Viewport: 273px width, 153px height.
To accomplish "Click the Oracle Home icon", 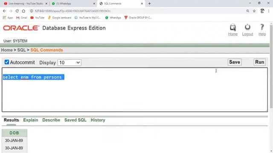I will coord(233,27).
